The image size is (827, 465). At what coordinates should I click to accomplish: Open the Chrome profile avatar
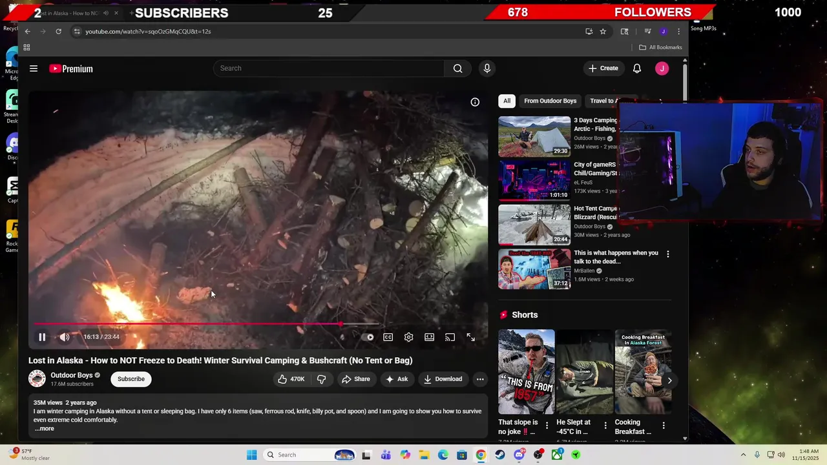(x=664, y=31)
